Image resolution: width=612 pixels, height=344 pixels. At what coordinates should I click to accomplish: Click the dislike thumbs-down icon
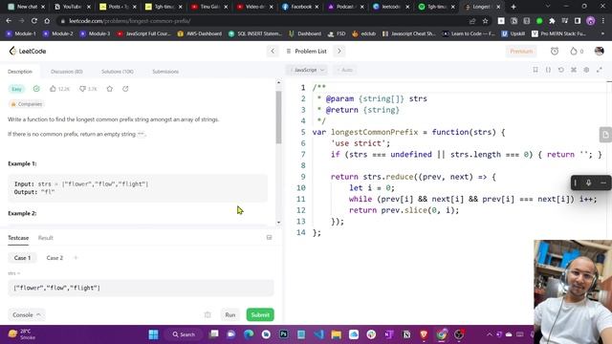(x=82, y=89)
